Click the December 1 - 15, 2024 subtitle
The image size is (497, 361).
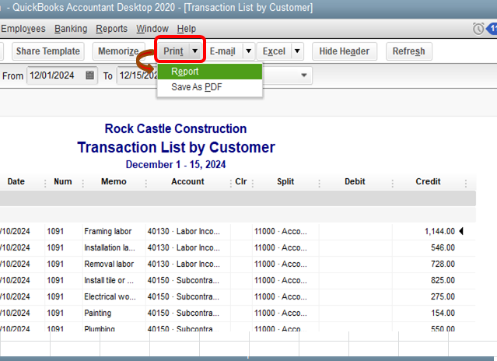(176, 164)
